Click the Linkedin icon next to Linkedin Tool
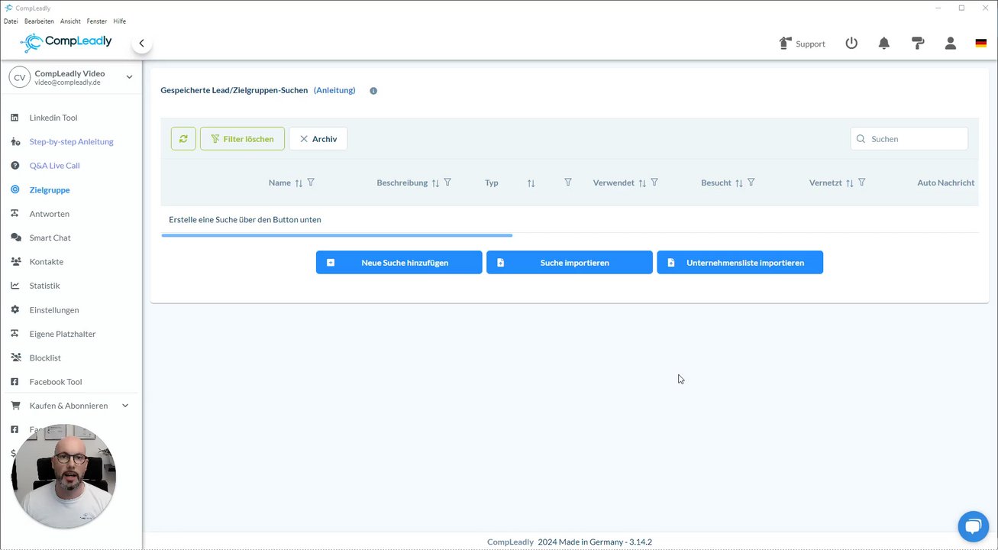Image resolution: width=998 pixels, height=550 pixels. pos(15,118)
